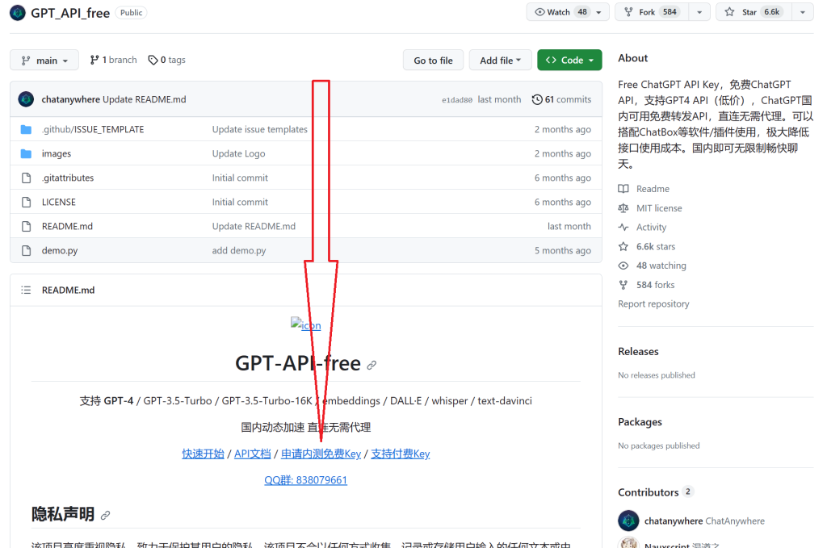This screenshot has width=827, height=548.
Task: Open the main branch selector dropdown
Action: pyautogui.click(x=44, y=60)
